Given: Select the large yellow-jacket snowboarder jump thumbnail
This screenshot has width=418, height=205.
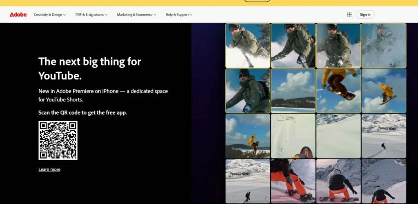Looking at the screenshot, I should tap(338, 90).
